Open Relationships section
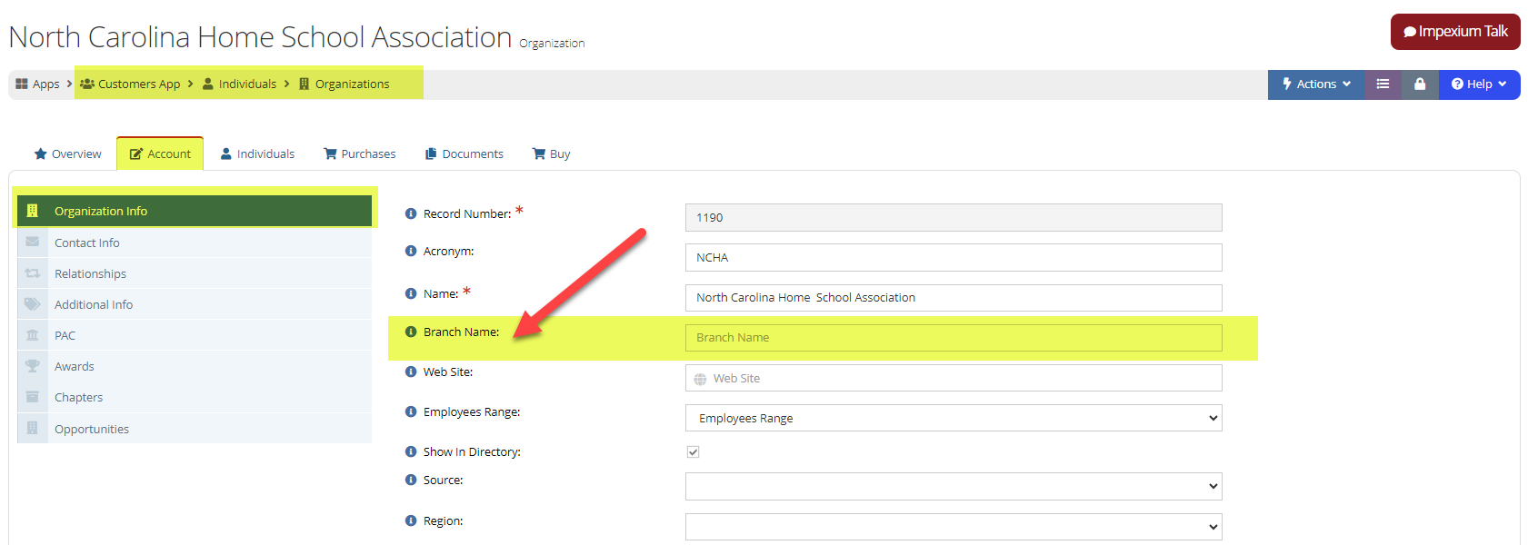 [195, 273]
